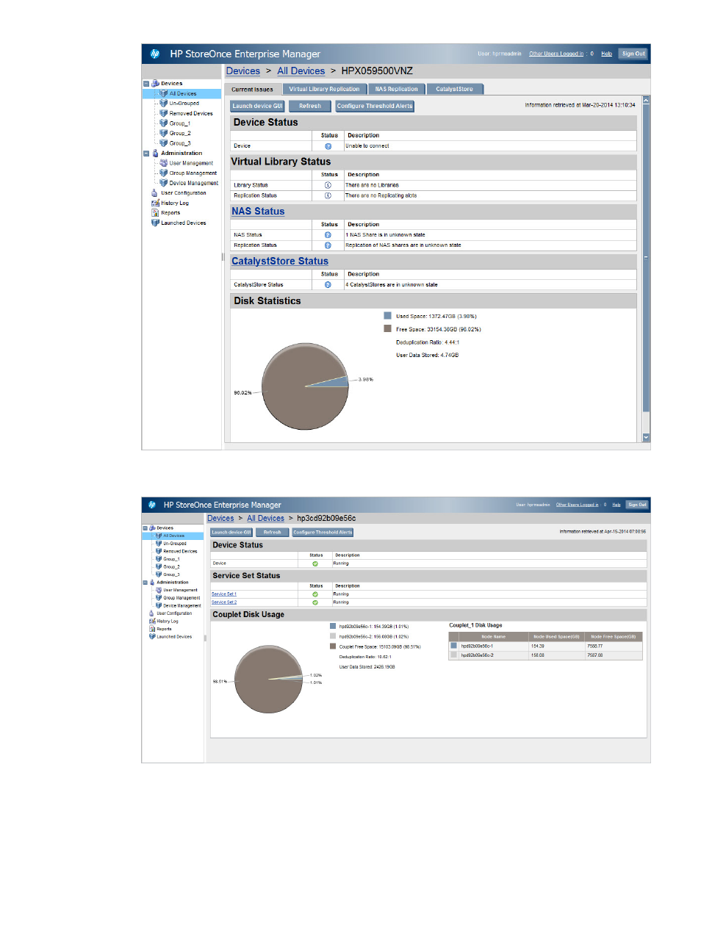Click the Couplet Free Space legend swatch
The image size is (701, 933).
point(333,646)
